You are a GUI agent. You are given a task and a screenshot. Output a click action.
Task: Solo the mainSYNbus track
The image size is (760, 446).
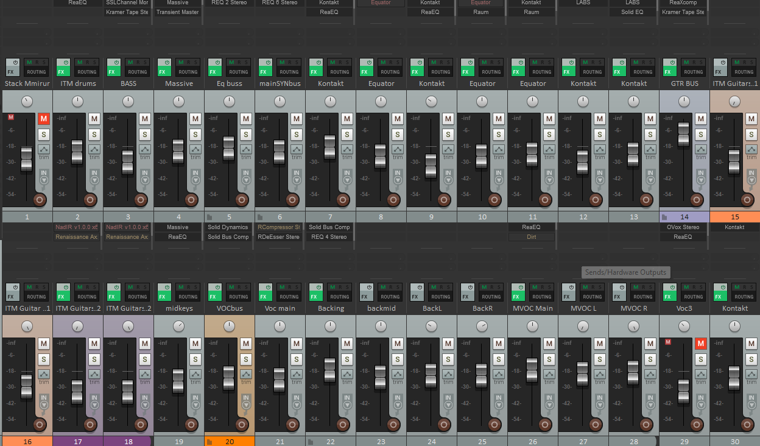[x=296, y=134]
